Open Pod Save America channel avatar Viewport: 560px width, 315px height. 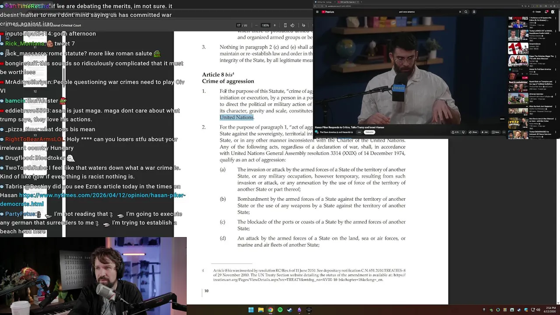click(x=316, y=132)
